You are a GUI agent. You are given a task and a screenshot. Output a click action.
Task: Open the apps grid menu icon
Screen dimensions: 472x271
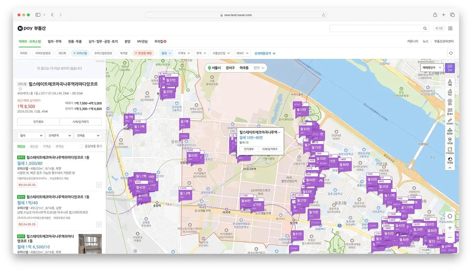click(450, 28)
